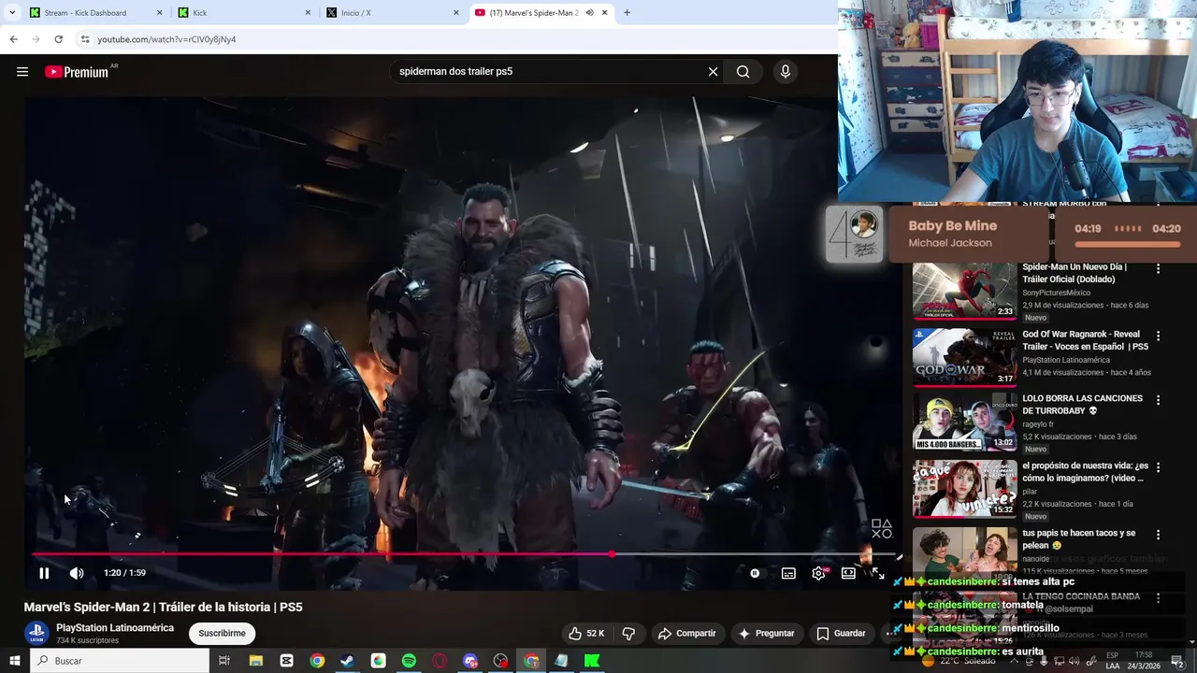Open LOLO BORRA LAS CANCIONES video thumbnail
Screen dimensions: 1197x673
coord(964,422)
